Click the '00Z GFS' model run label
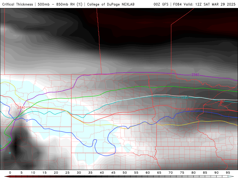This screenshot has height=178, width=238. 161,4
